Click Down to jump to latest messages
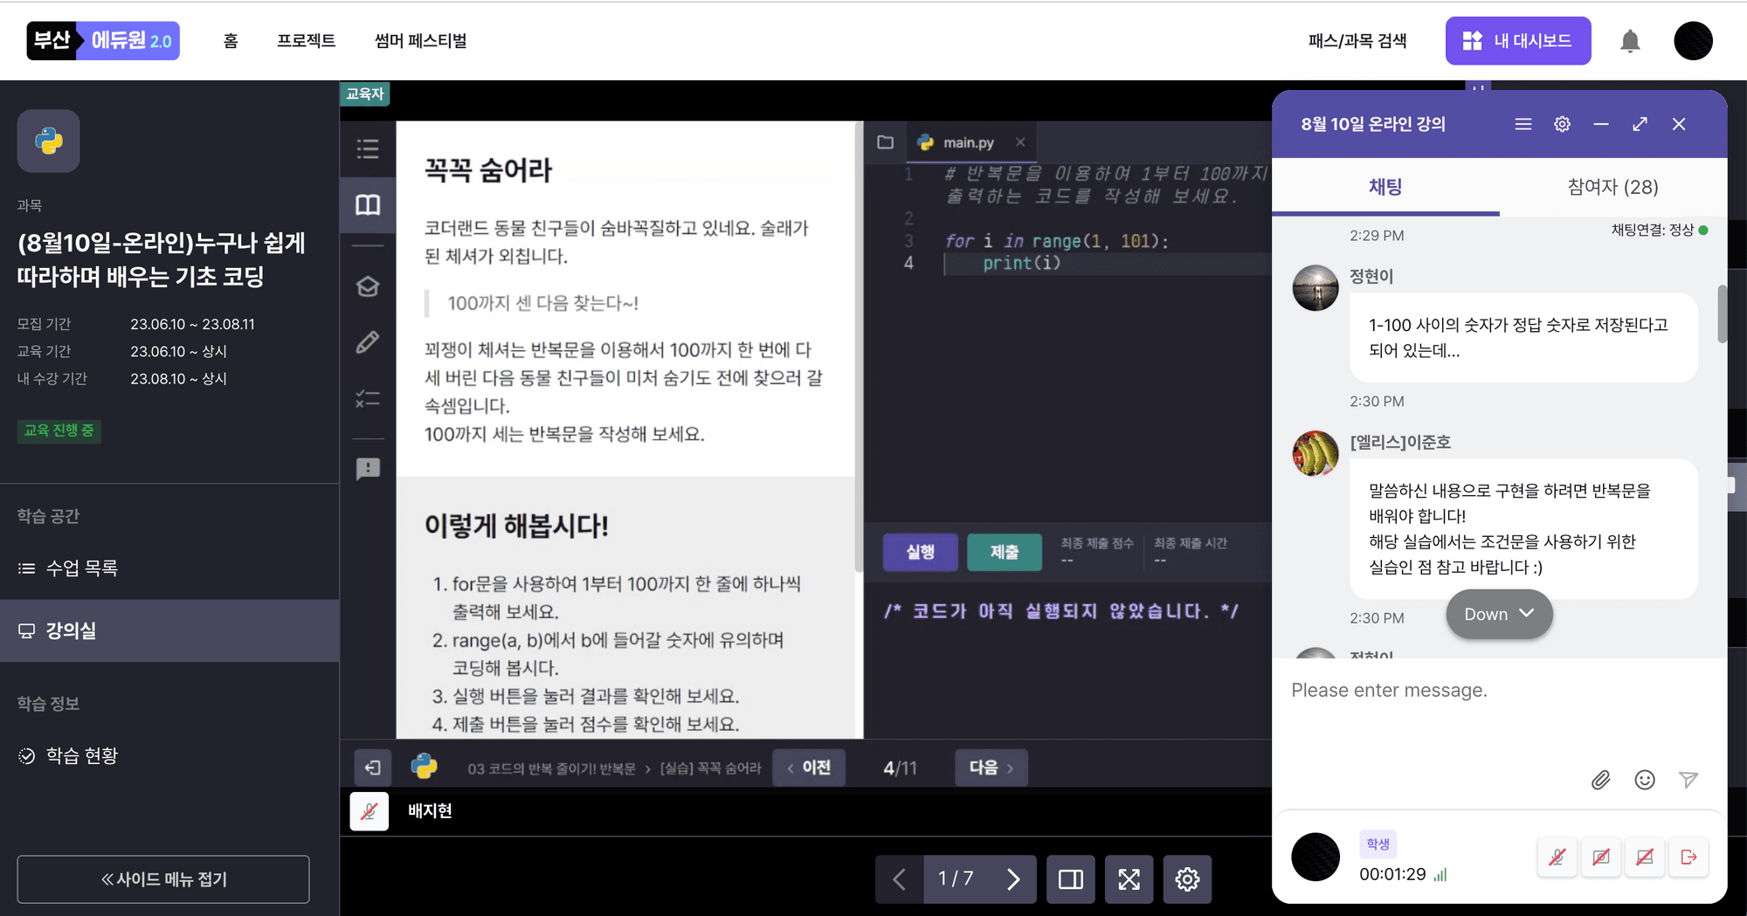1747x916 pixels. click(x=1499, y=614)
